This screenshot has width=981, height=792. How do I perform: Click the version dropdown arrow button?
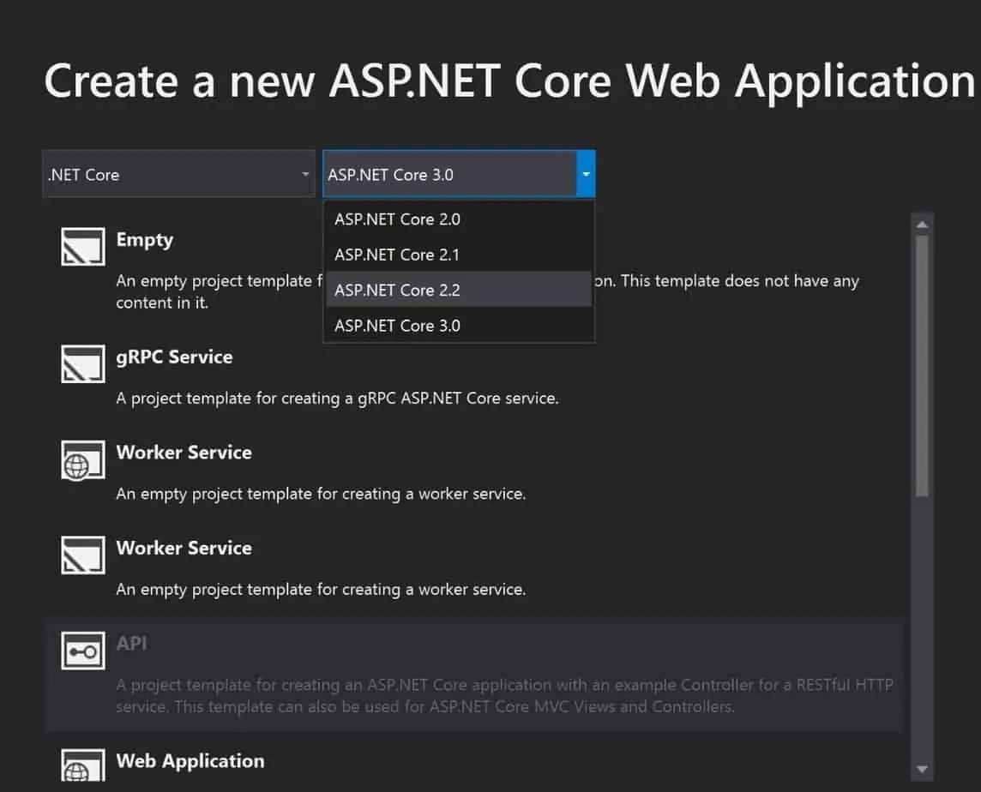click(586, 174)
